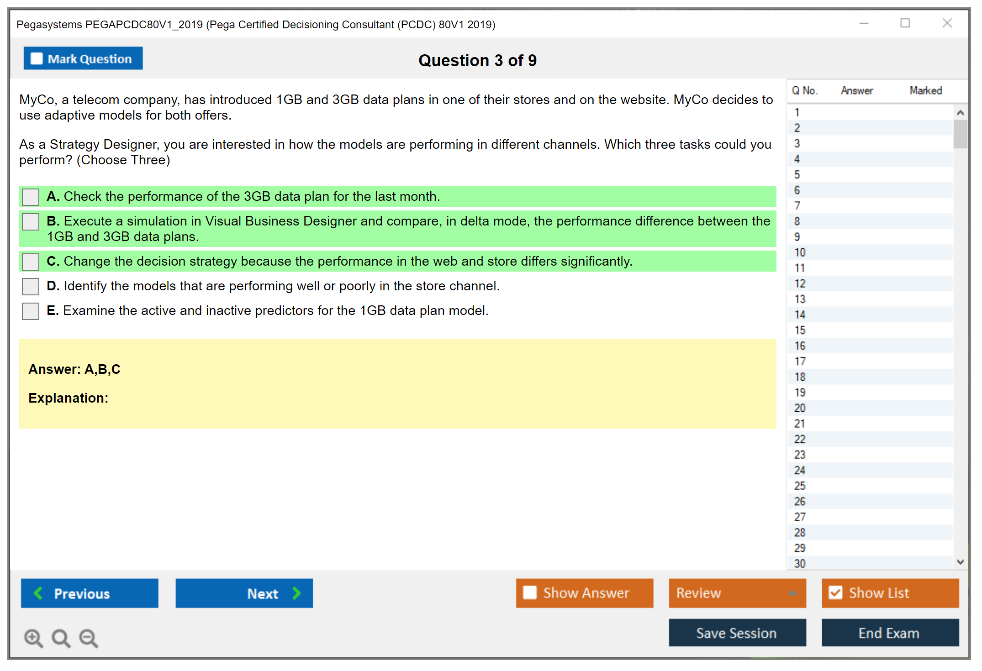The image size is (982, 671).
Task: Select question 12 in the list
Action: tap(800, 283)
